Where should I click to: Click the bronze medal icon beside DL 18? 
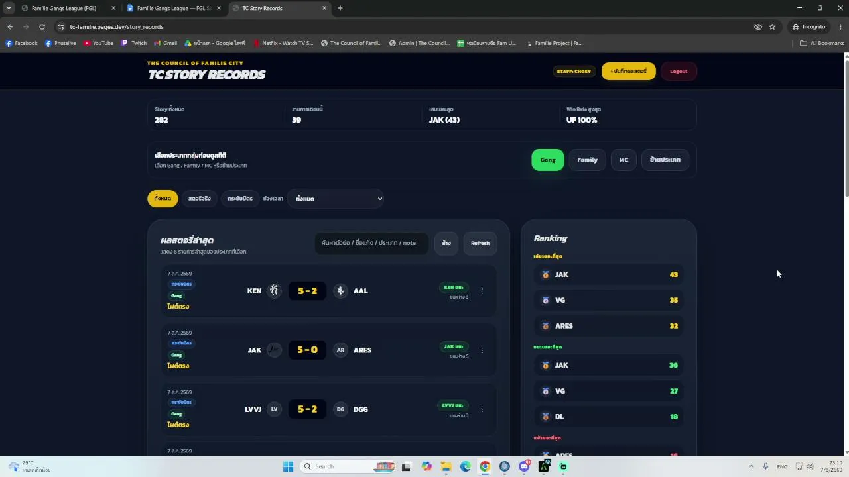click(546, 417)
